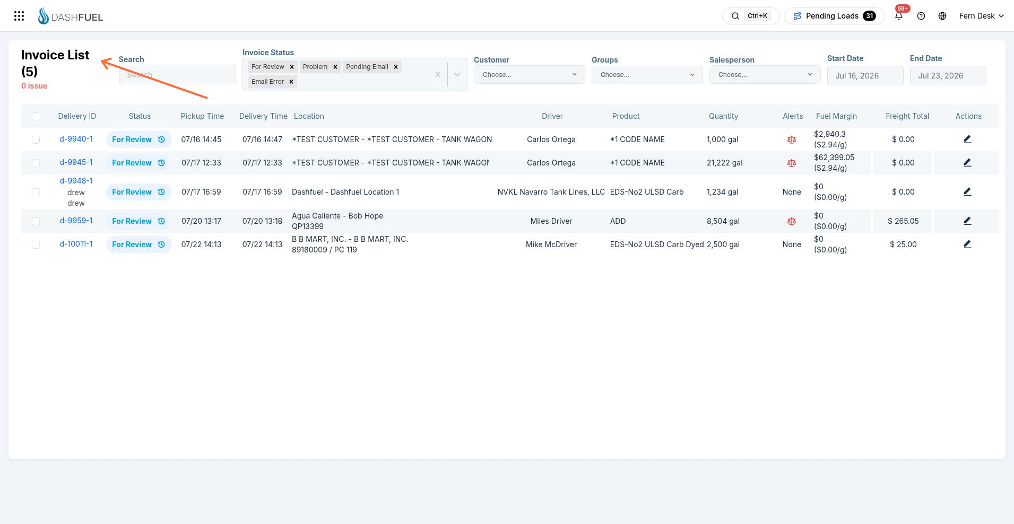Click For Review history icon for d-9959-1
Screen dimensions: 1014x524
pyautogui.click(x=161, y=221)
